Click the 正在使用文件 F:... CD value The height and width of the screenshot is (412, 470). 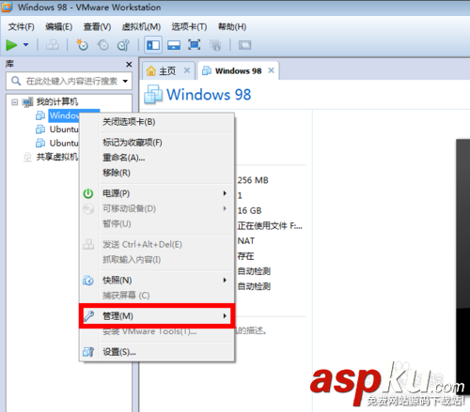270,226
